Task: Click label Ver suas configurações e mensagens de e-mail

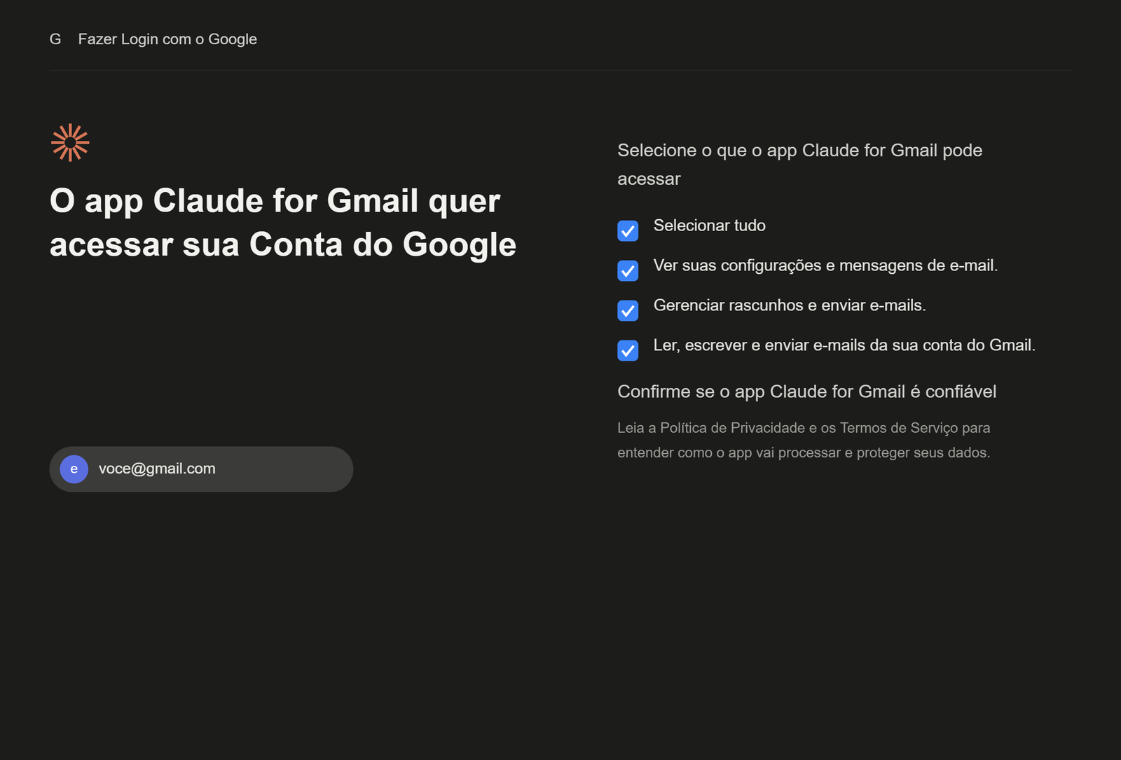Action: 825,265
